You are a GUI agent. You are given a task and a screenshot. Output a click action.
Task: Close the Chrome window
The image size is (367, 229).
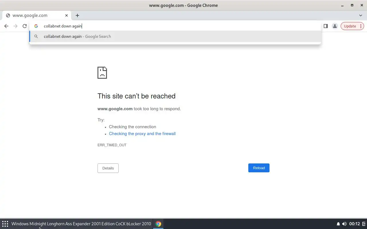[361, 5]
